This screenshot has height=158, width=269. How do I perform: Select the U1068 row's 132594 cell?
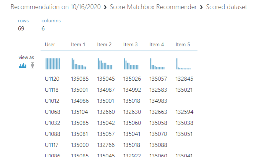(x=184, y=112)
